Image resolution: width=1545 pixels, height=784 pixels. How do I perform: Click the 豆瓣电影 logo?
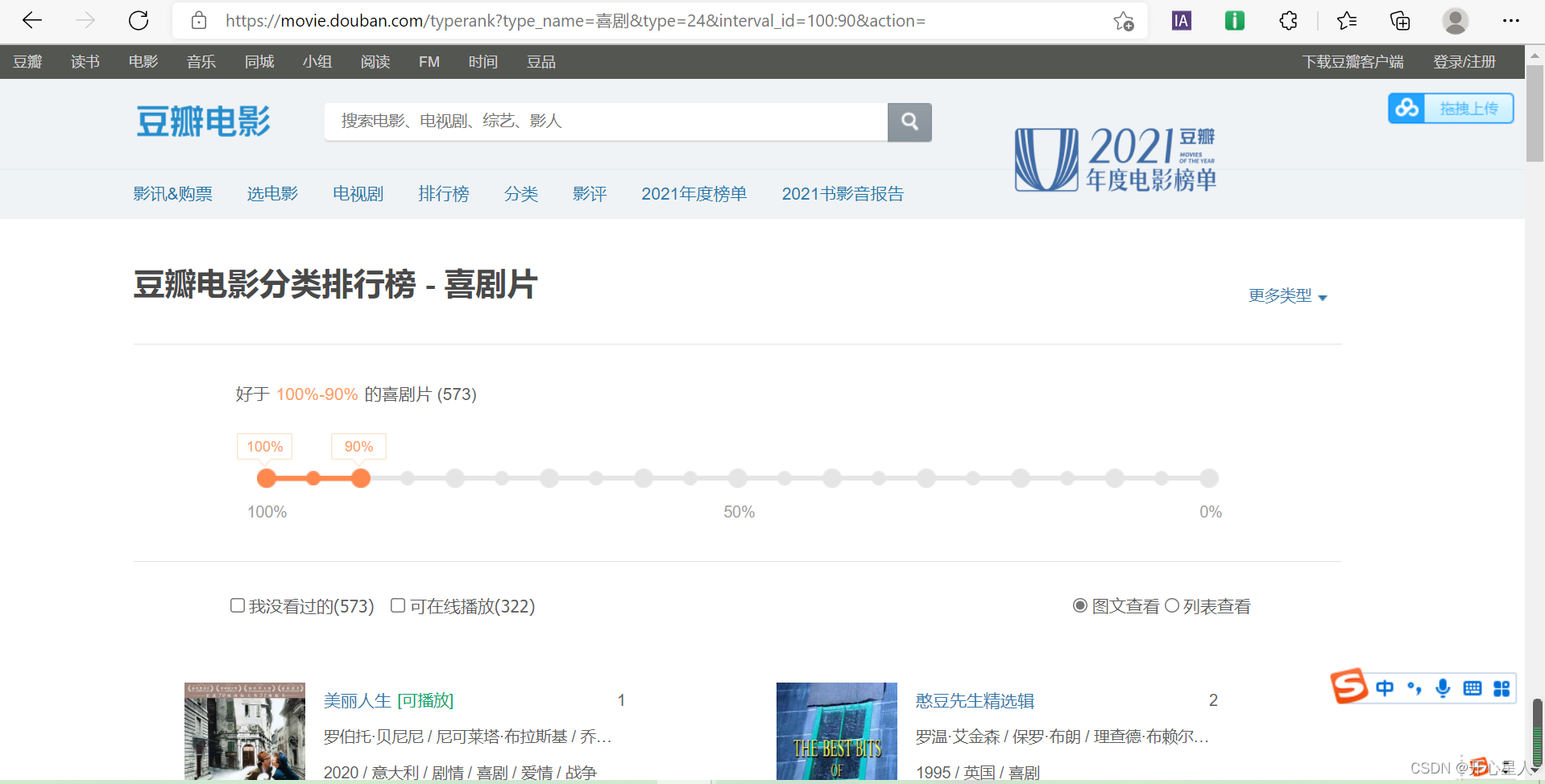203,122
